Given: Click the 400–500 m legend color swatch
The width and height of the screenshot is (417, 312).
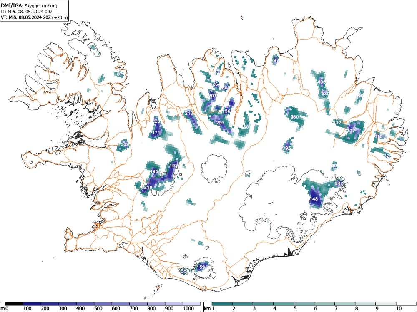Looking at the screenshot, I should 85,304.
